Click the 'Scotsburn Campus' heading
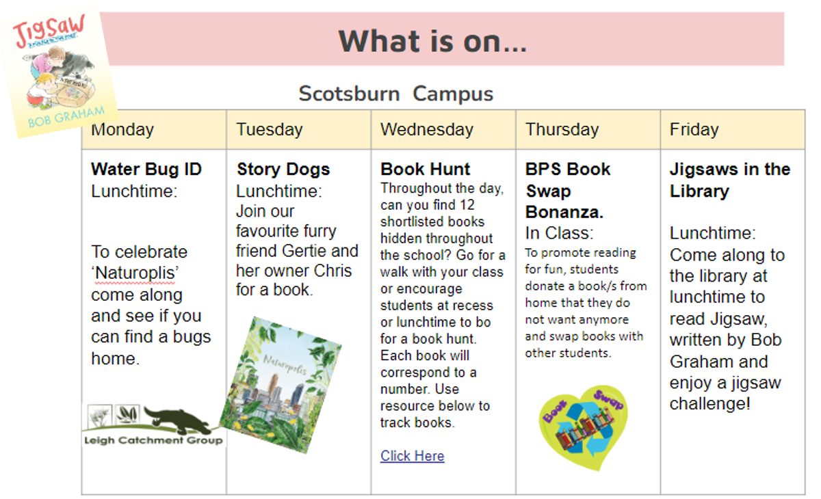 click(x=396, y=93)
